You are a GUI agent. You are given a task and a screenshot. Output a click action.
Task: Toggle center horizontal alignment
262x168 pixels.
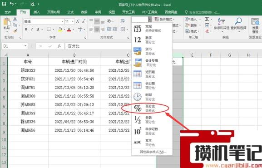[97, 29]
